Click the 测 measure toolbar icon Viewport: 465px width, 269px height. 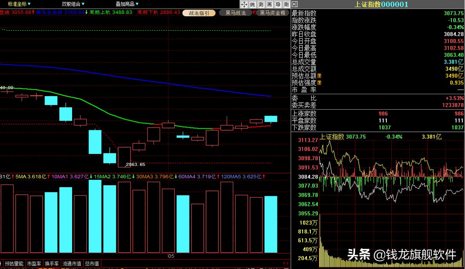coord(261,5)
